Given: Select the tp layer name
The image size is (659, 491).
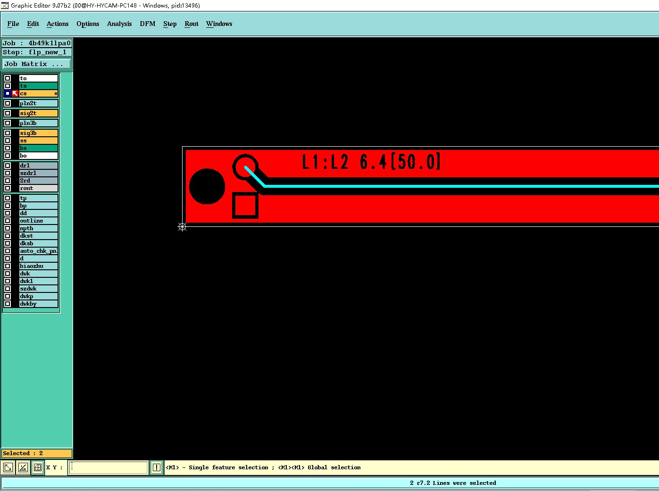Looking at the screenshot, I should click(x=39, y=198).
